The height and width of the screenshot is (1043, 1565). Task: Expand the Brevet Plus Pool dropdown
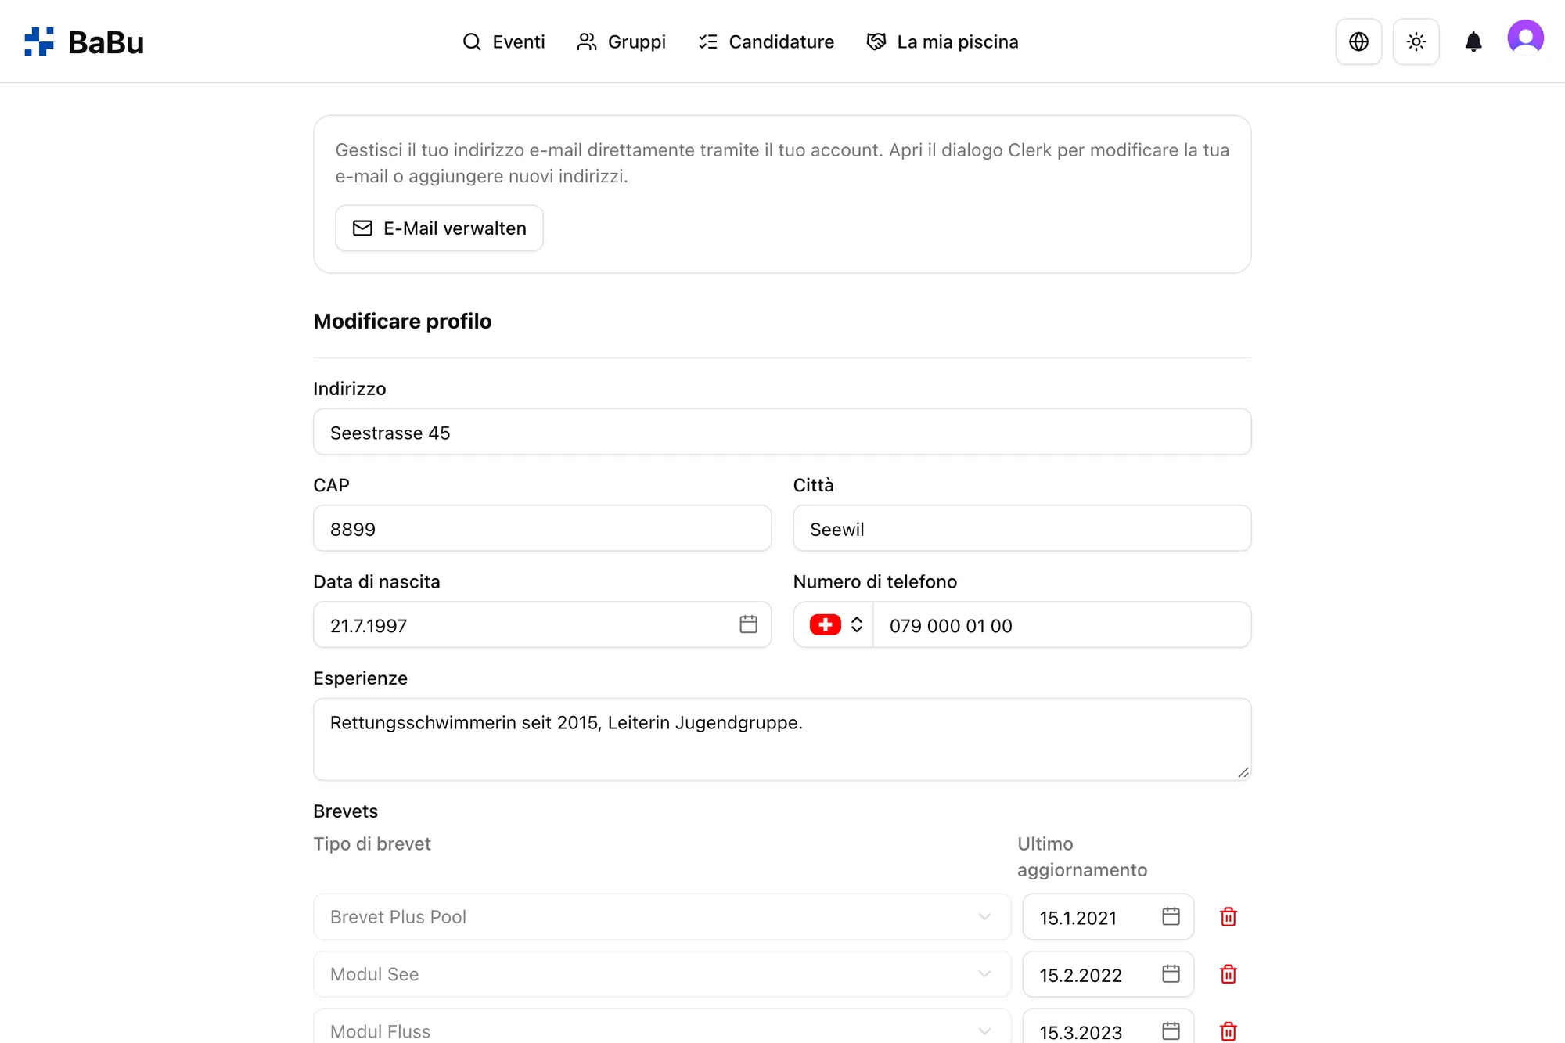pos(662,916)
